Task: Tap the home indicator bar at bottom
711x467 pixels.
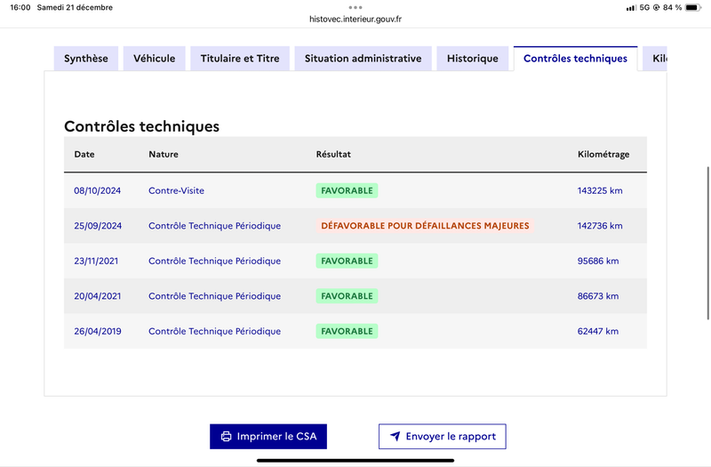Action: click(x=355, y=461)
